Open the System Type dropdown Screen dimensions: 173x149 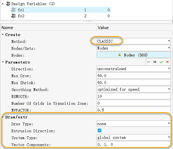(133, 137)
